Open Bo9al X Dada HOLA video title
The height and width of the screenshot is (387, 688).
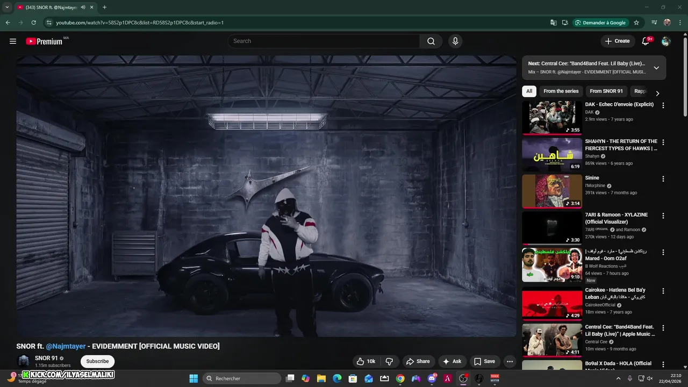coord(618,365)
